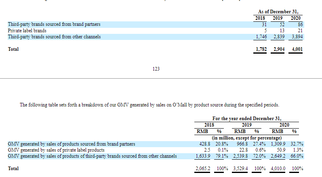The image size is (322, 177).
Task: Select the row label "Third-party brands sourced from brand partners"
Action: pos(54,24)
